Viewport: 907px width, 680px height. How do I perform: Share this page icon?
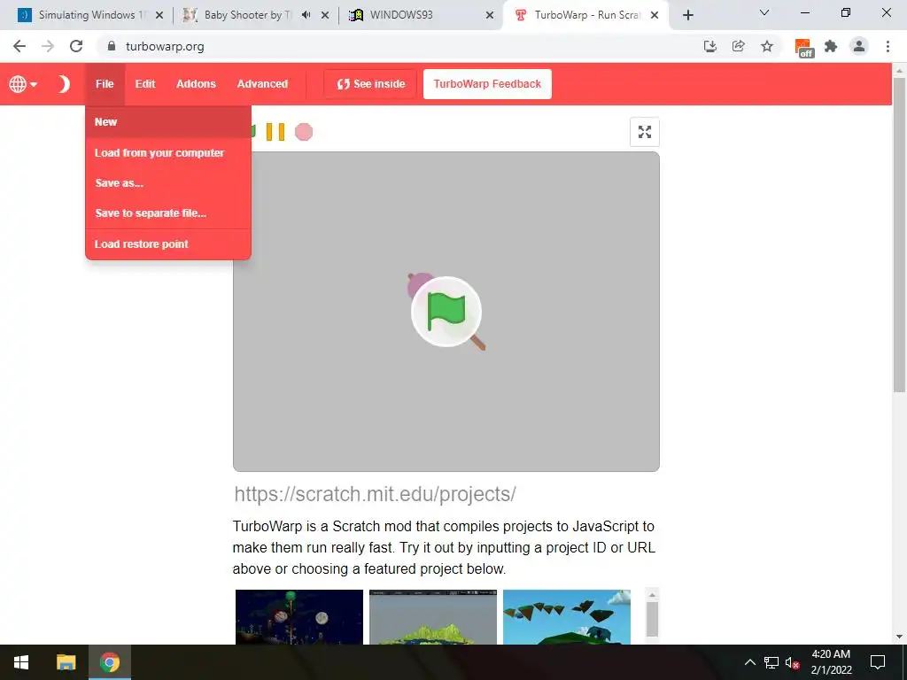(738, 46)
